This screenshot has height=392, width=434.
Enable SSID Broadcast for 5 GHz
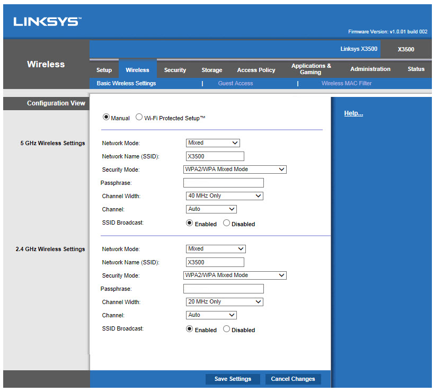tap(189, 223)
